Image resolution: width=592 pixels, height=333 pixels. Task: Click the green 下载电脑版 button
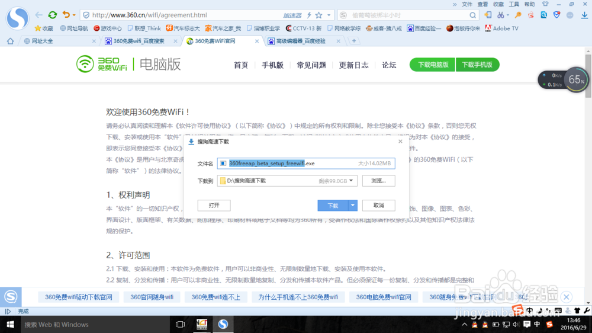click(433, 65)
